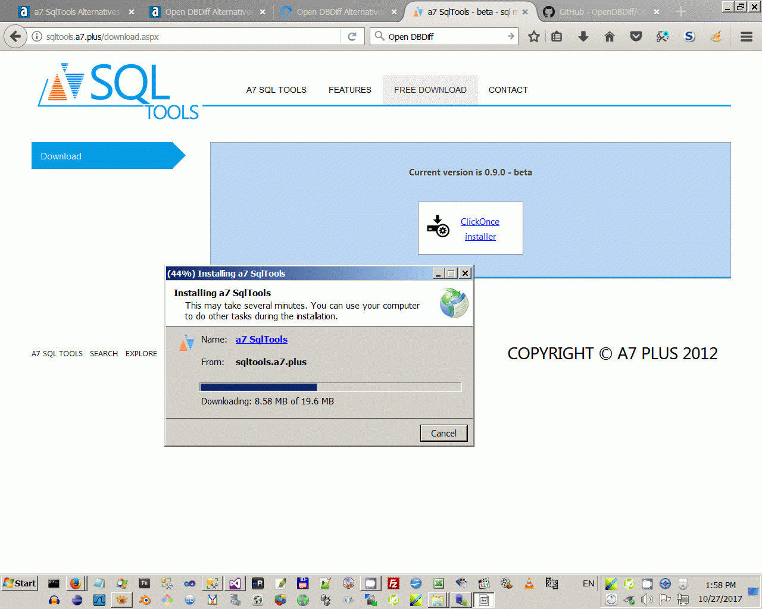Click the Download sidebar banner

point(108,156)
